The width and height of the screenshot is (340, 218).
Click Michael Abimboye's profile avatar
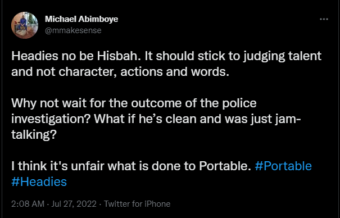point(25,25)
